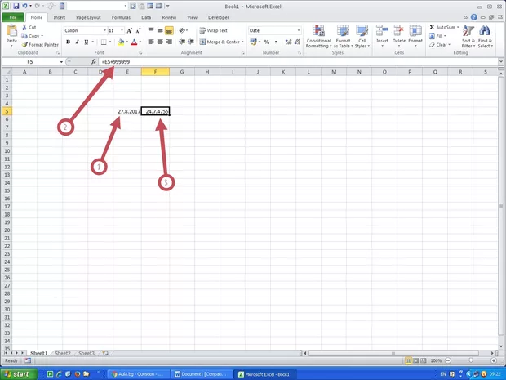The image size is (506, 380).
Task: Open Find & Select
Action: [x=485, y=37]
